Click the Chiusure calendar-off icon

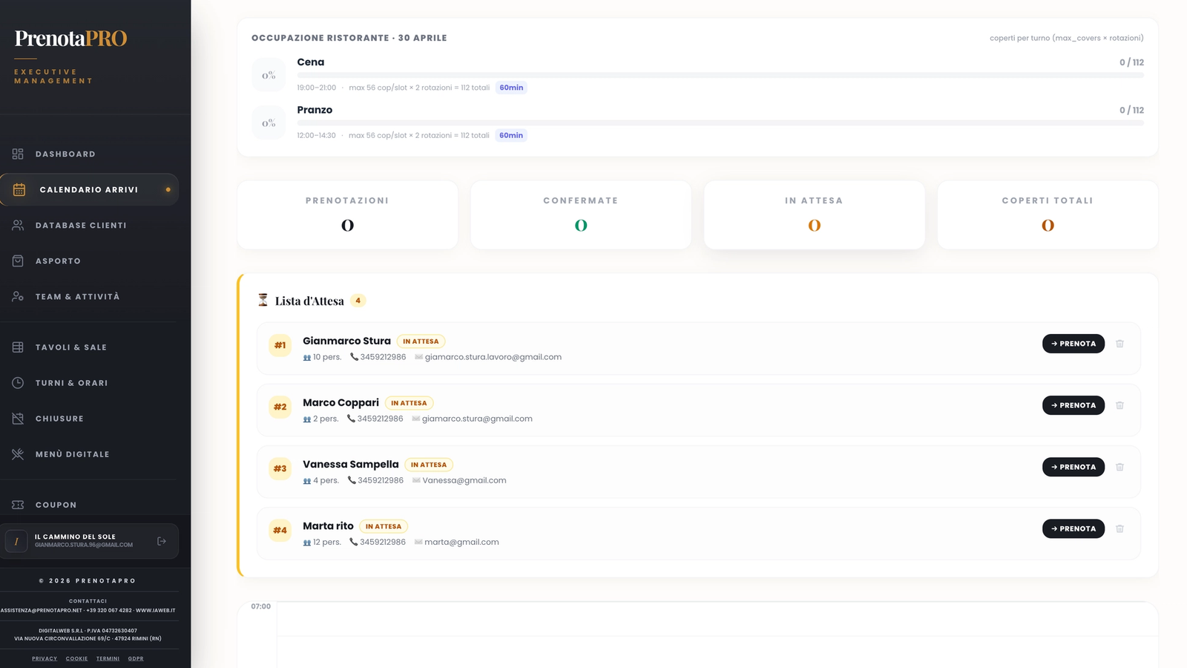click(x=18, y=419)
